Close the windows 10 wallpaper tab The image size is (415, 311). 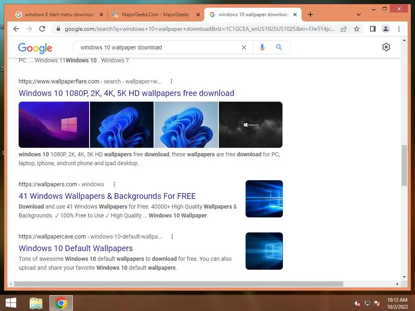pos(295,15)
